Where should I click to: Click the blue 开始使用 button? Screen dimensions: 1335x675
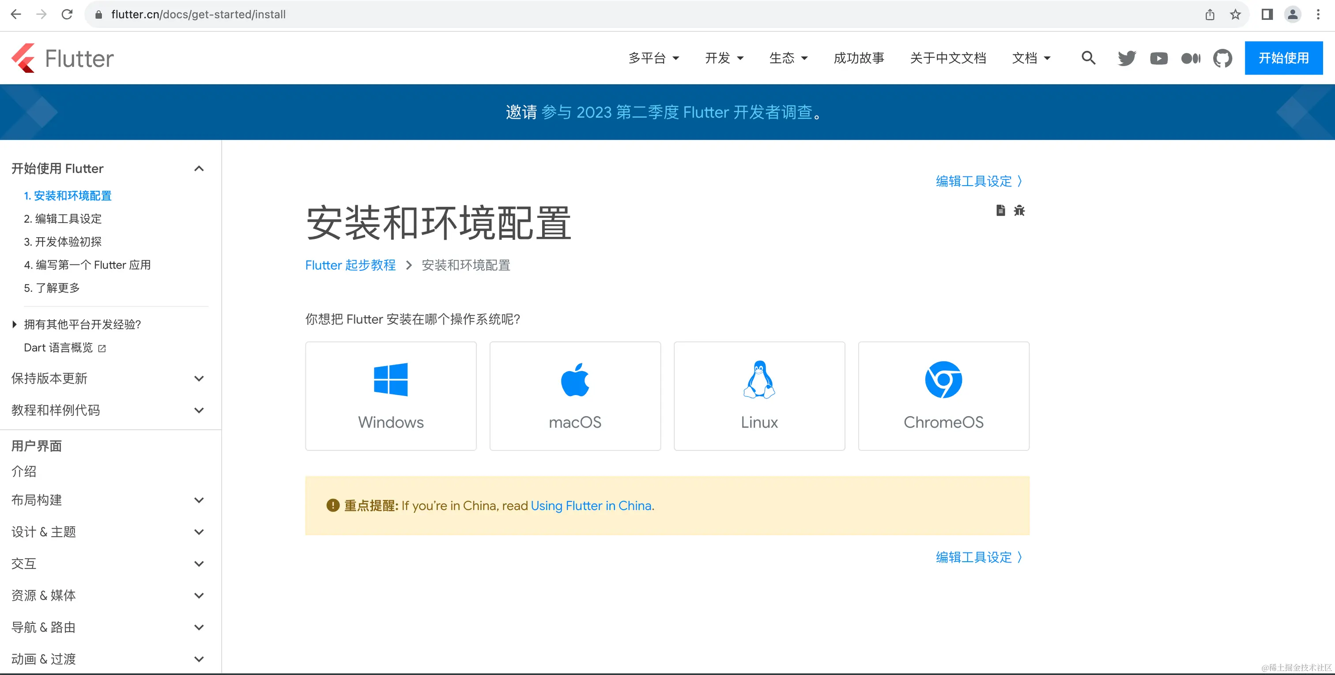click(x=1284, y=58)
